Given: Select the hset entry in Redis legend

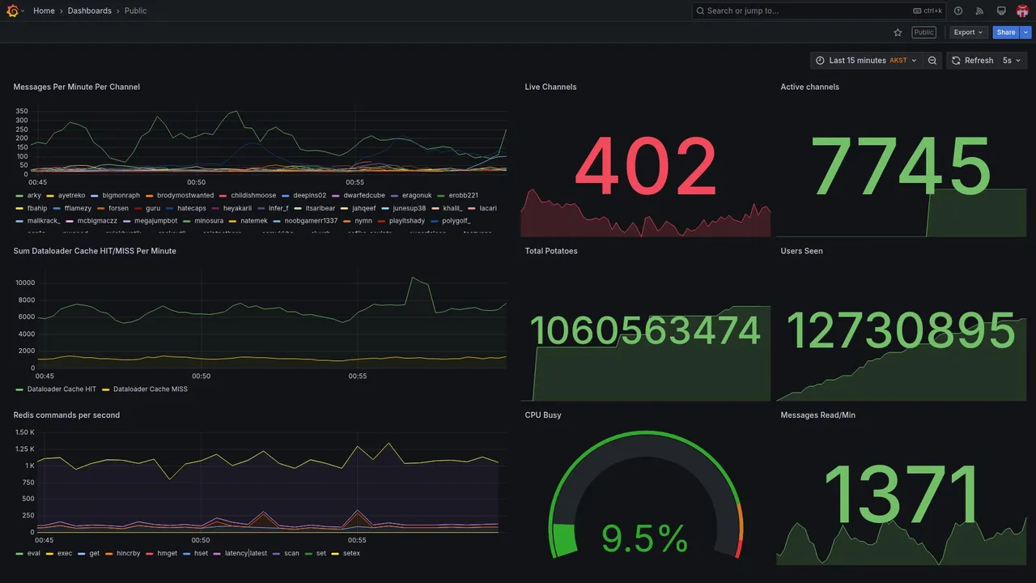Looking at the screenshot, I should [201, 553].
